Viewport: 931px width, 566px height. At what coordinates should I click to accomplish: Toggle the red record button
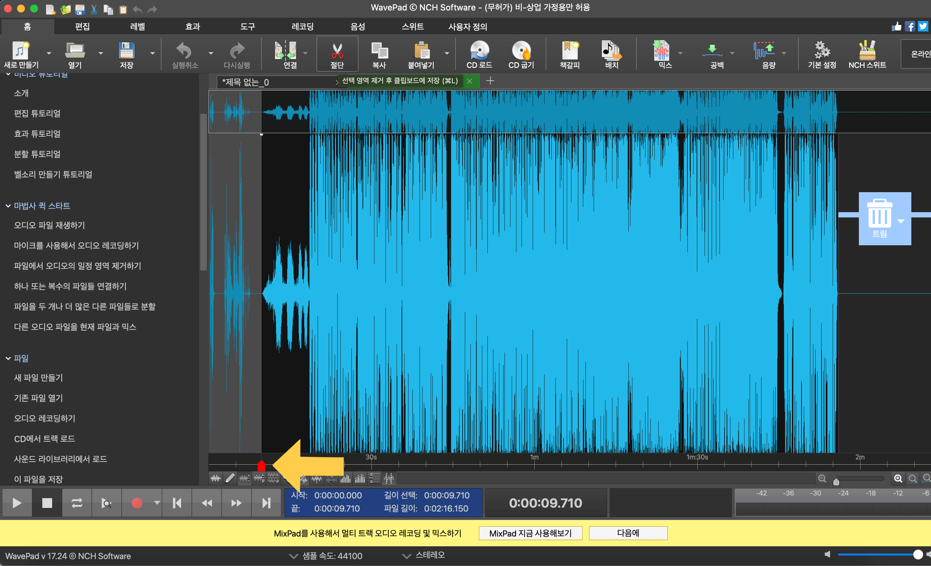[137, 503]
